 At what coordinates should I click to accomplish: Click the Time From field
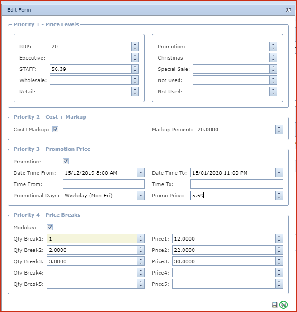(104, 184)
